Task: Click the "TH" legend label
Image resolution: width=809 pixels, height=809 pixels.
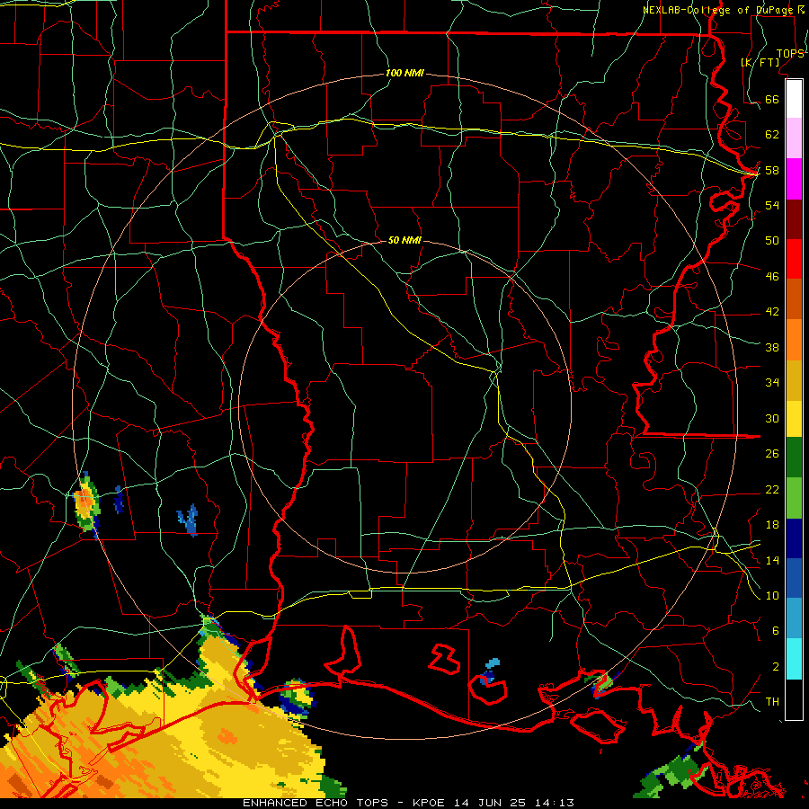Action: click(x=772, y=702)
